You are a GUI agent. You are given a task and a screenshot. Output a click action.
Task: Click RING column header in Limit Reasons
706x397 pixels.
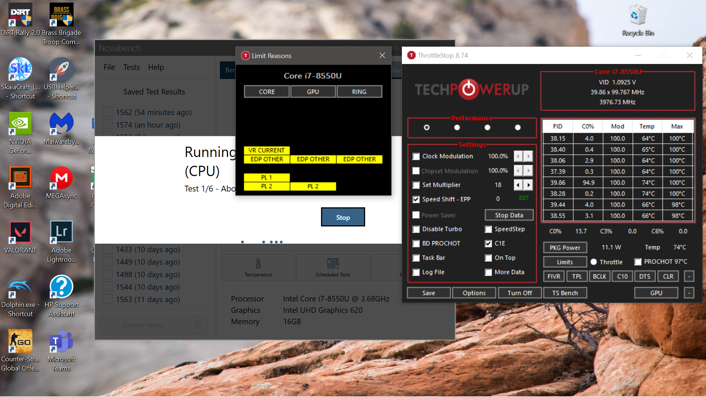tap(359, 92)
